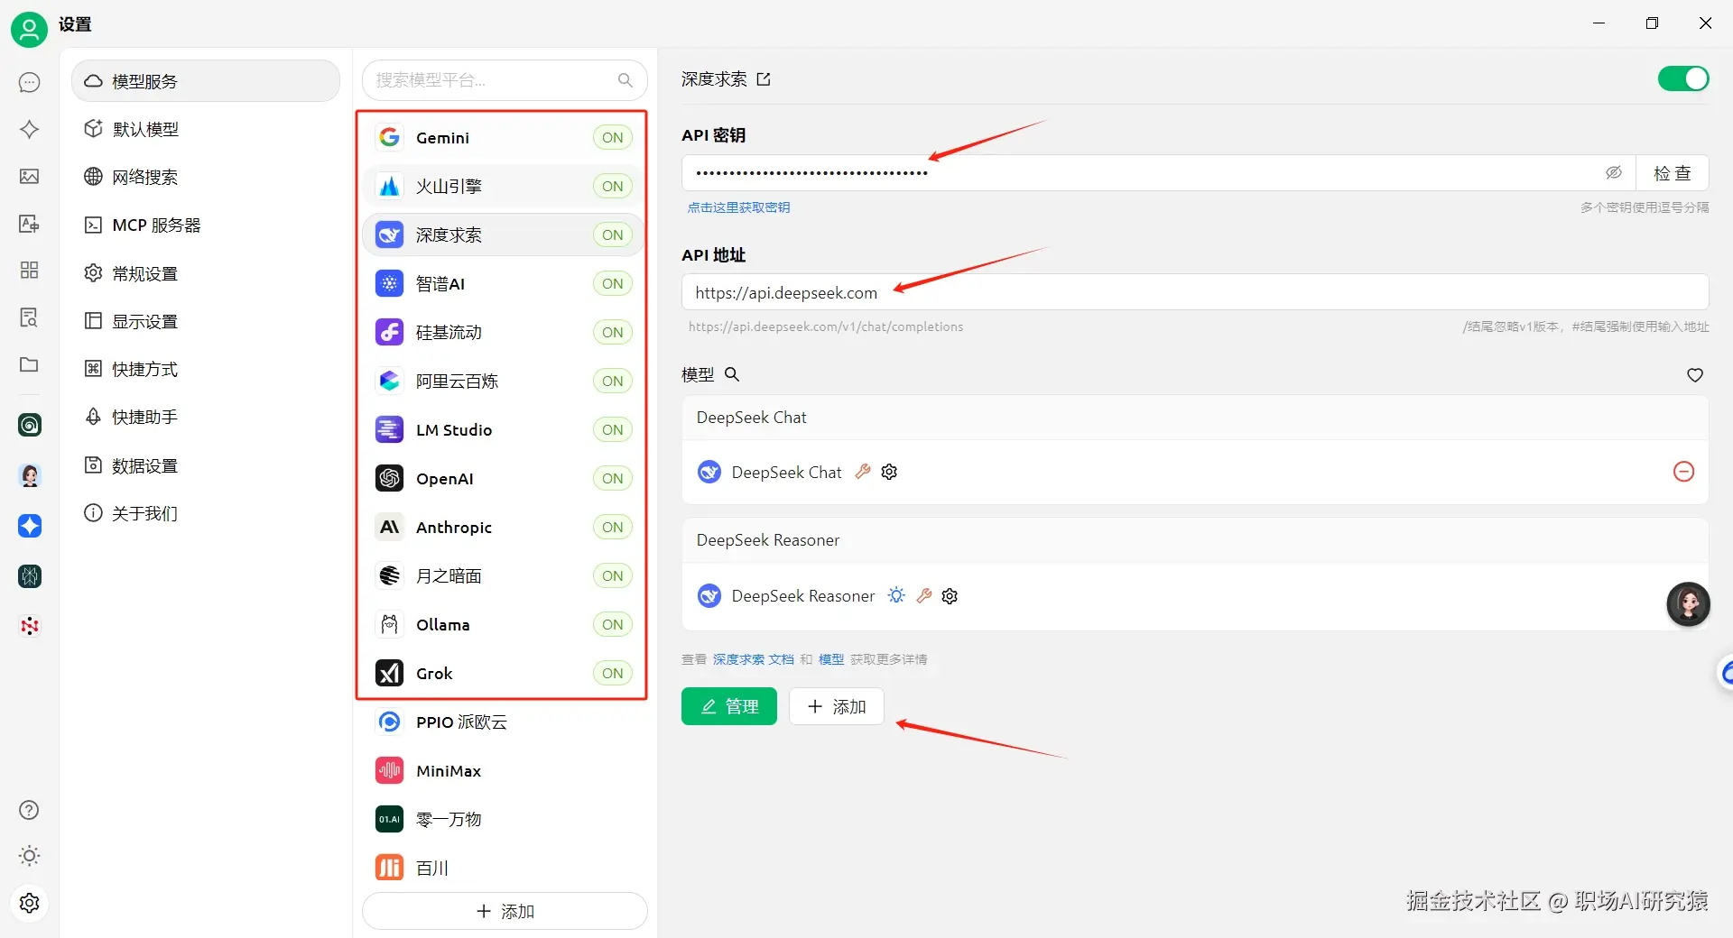The height and width of the screenshot is (938, 1733).
Task: Click the reasoning lightbulb icon on DeepSeek Reasoner
Action: coord(895,595)
